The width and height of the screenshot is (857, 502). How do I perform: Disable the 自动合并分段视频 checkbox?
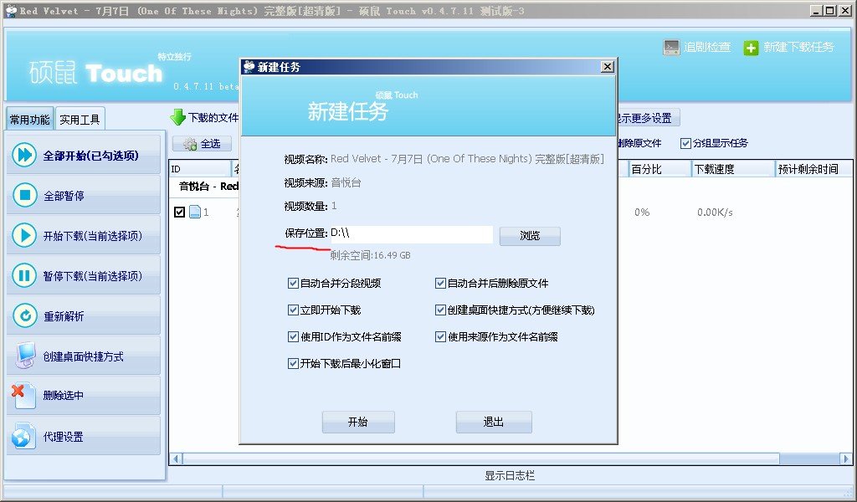coord(291,283)
